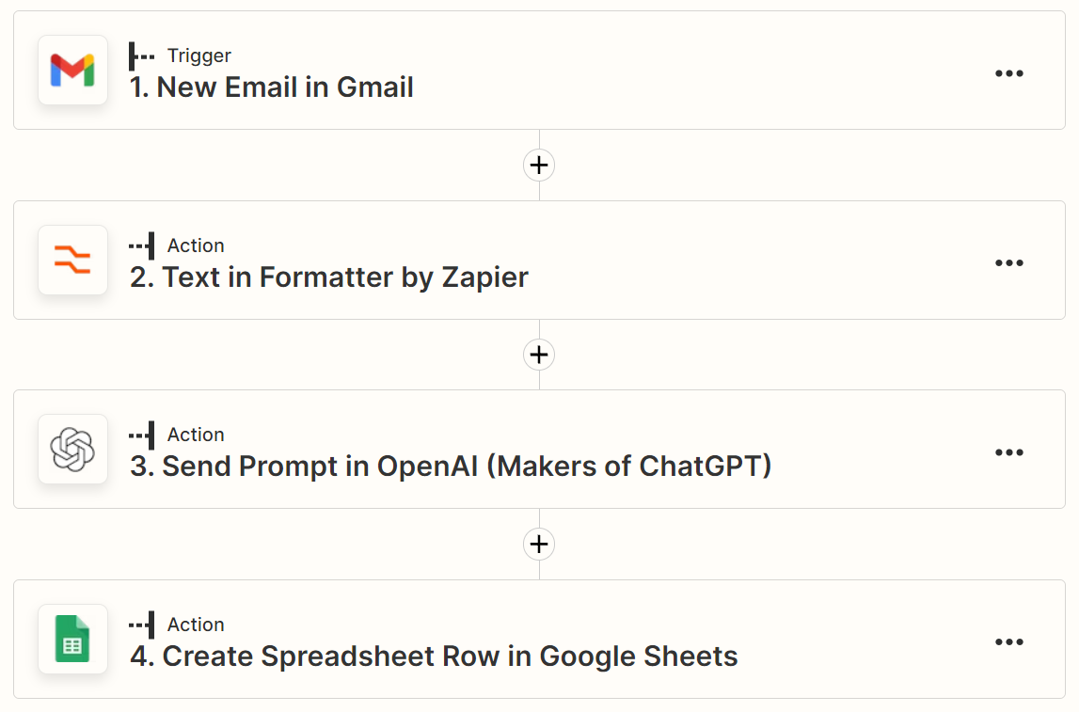The image size is (1079, 712).
Task: Click the action glyph icon on the OpenAI step
Action: [x=142, y=435]
